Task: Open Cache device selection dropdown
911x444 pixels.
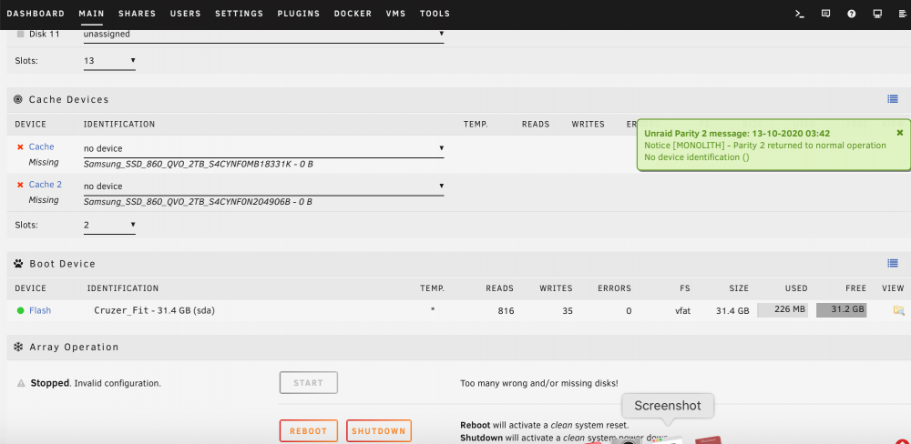Action: coord(264,148)
